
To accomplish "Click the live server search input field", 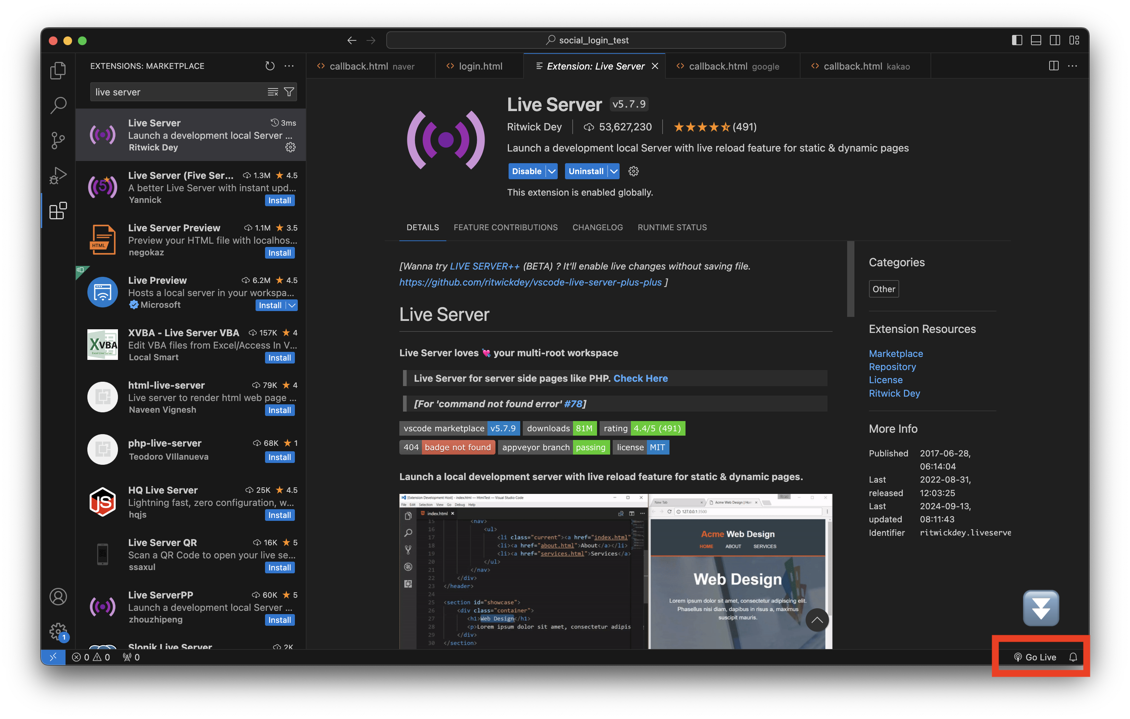I will (x=178, y=92).
